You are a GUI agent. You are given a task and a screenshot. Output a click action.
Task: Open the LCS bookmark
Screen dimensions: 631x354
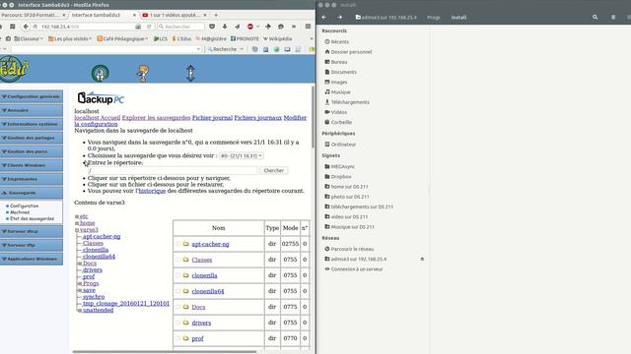point(160,39)
